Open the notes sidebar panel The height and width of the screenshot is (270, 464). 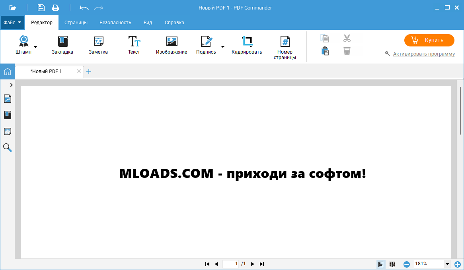point(8,131)
